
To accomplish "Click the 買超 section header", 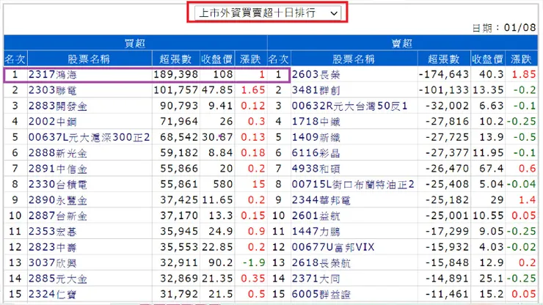I will click(x=135, y=43).
